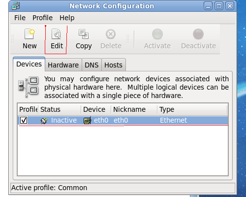246x197 pixels.
Task: Sort by the Nickname column header
Action: click(x=134, y=109)
